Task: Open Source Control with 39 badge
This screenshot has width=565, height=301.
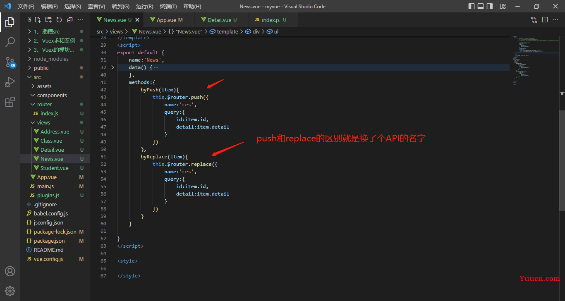Action: pyautogui.click(x=10, y=62)
